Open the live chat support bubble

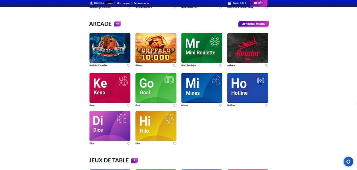(x=348, y=161)
